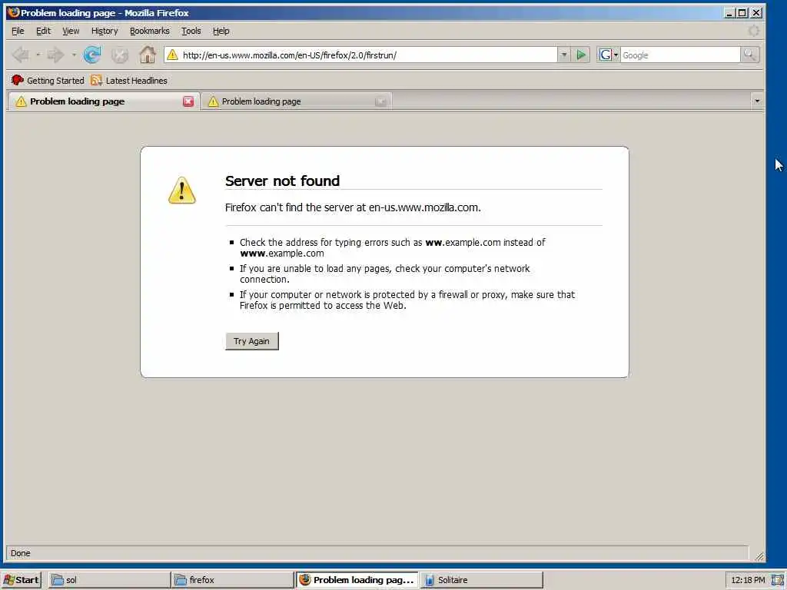The image size is (787, 590).
Task: Open the back/forward history dropdown
Action: tap(74, 55)
